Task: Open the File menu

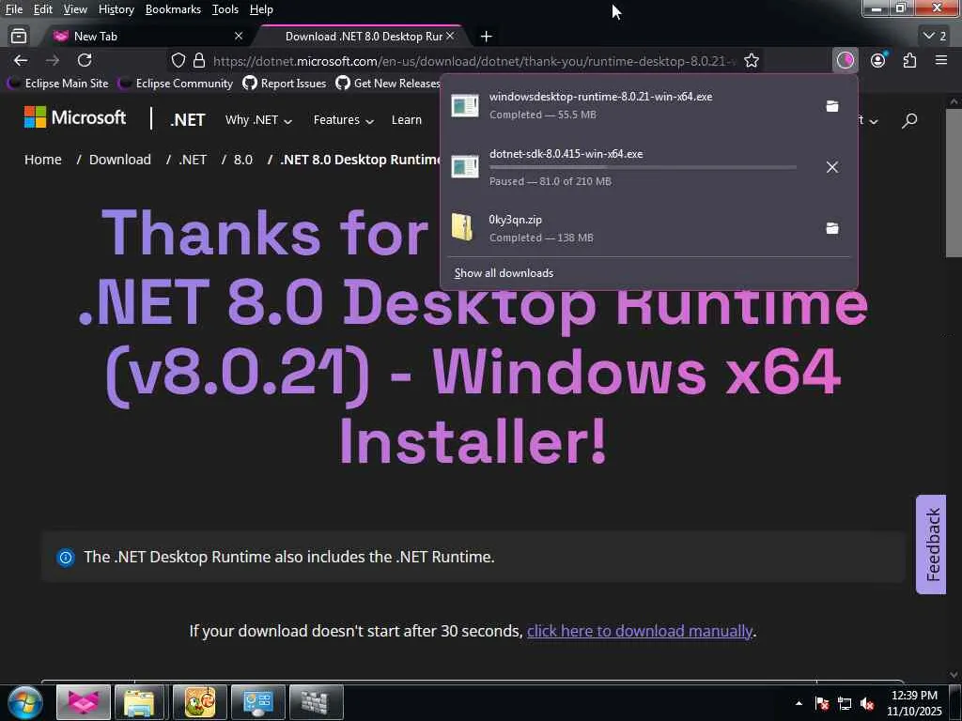Action: [13, 9]
